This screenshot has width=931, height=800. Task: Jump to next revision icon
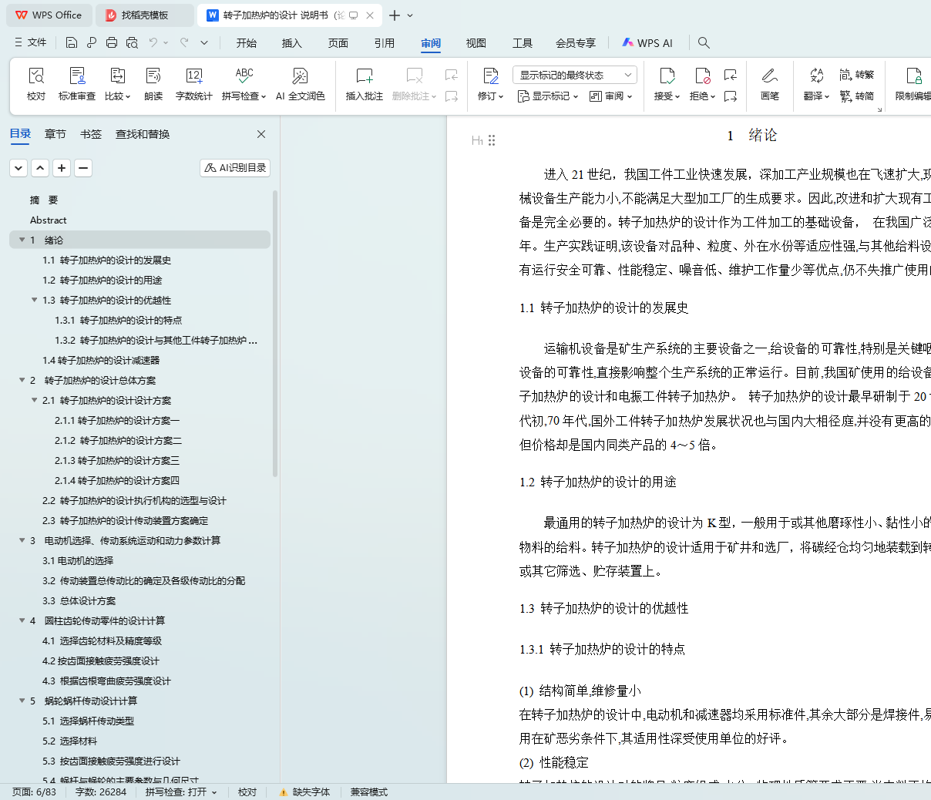(x=731, y=96)
